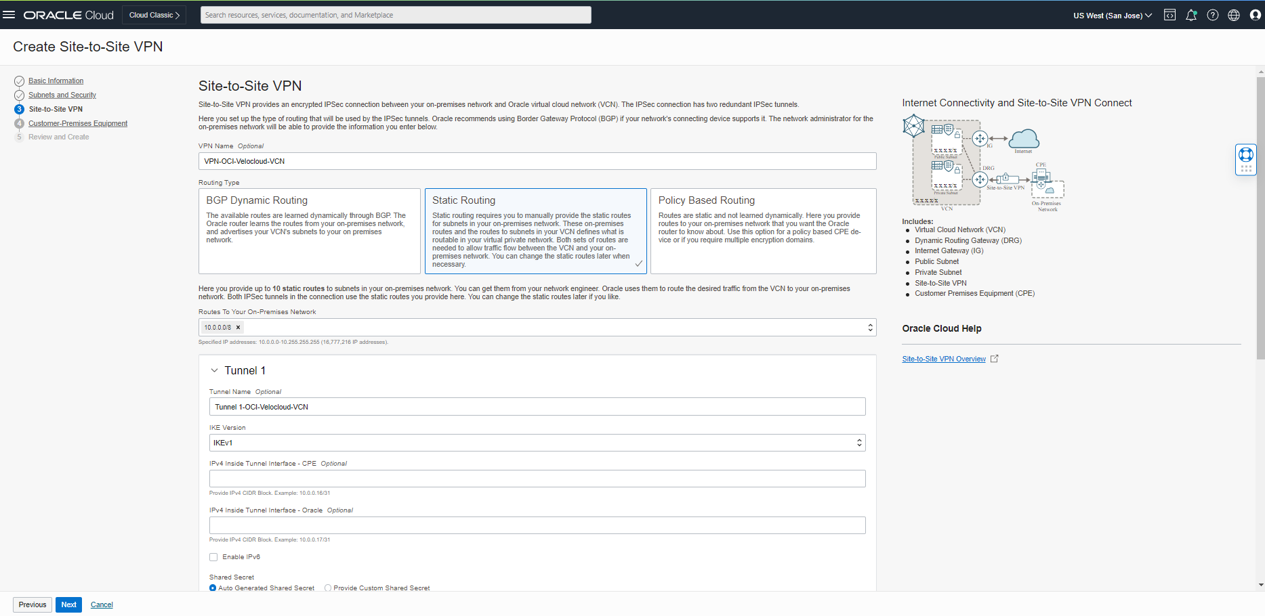
Task: Open the US West (San Jose) region dropdown
Action: (x=1113, y=15)
